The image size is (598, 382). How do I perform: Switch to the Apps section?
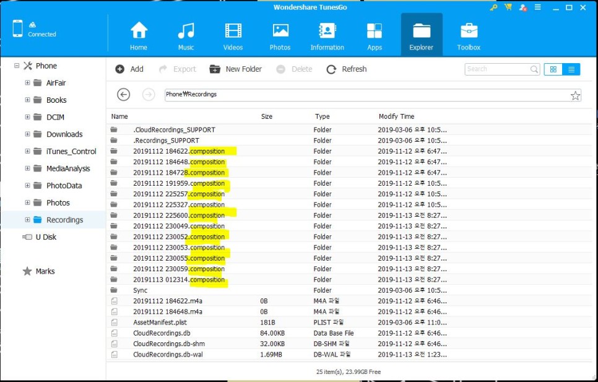pyautogui.click(x=375, y=36)
